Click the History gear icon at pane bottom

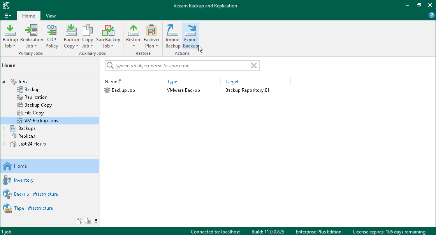point(88,221)
